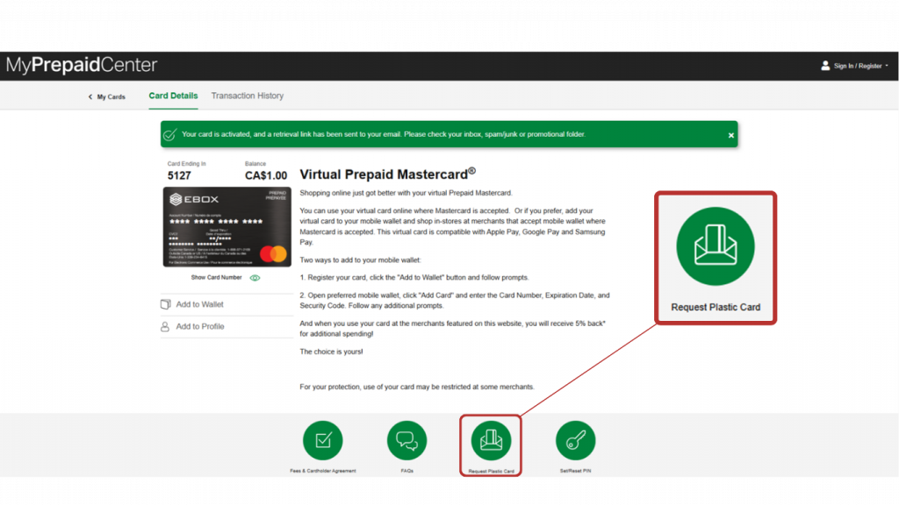Screen dimensions: 899x505
Task: Switch to the Transaction History tab
Action: [x=247, y=96]
